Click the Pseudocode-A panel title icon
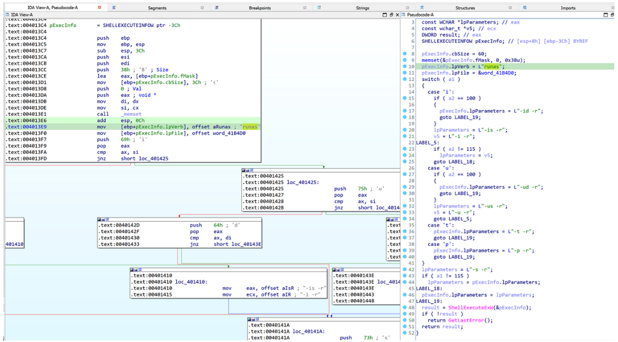 click(404, 15)
